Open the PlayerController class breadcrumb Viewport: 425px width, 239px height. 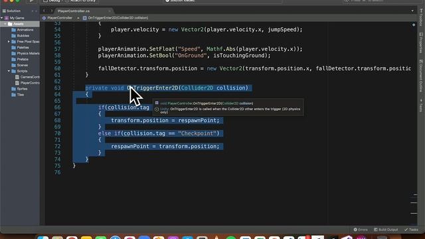click(57, 18)
